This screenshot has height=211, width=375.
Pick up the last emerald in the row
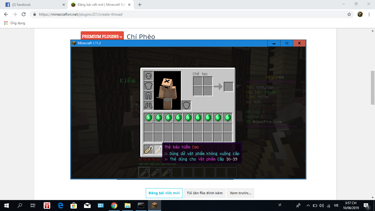[x=228, y=118]
